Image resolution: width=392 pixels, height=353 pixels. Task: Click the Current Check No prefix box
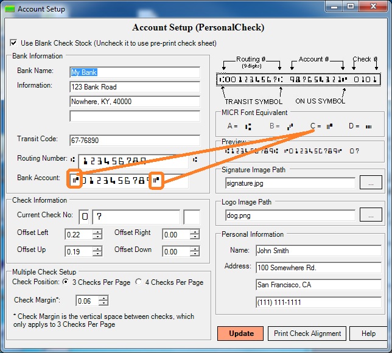85,217
